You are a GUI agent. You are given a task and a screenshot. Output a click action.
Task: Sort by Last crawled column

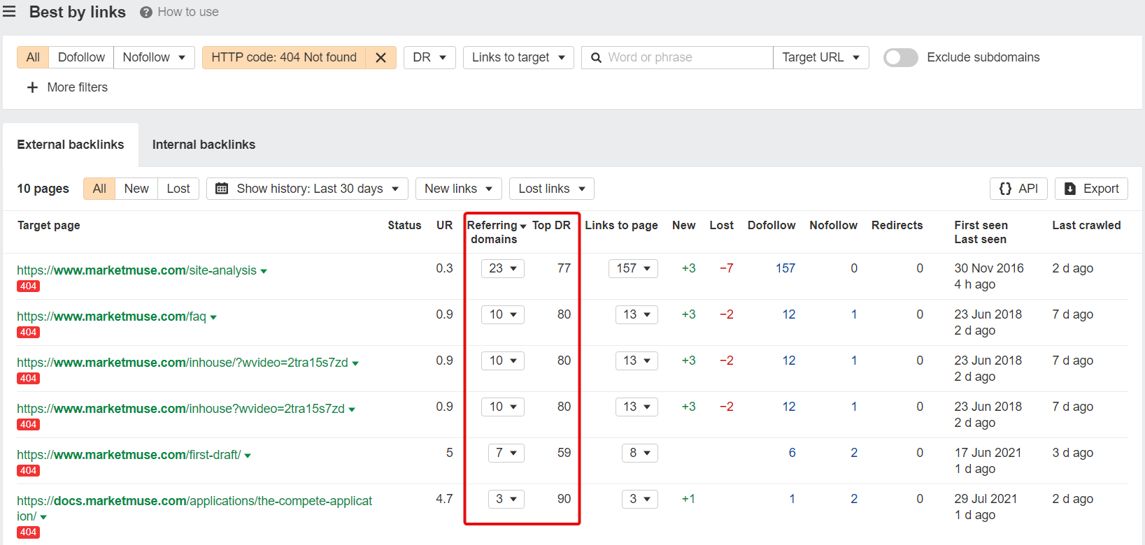coord(1086,225)
